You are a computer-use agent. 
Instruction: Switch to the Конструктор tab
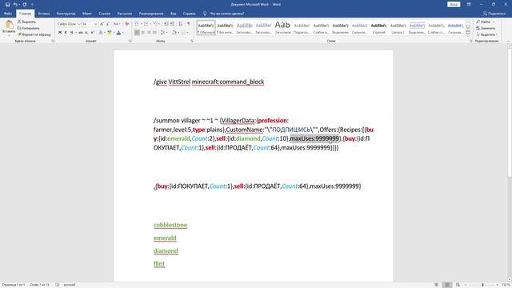[x=66, y=14]
